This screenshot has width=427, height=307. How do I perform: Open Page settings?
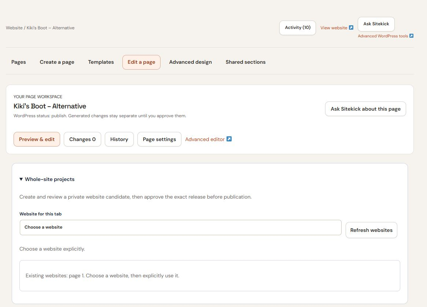(x=159, y=139)
